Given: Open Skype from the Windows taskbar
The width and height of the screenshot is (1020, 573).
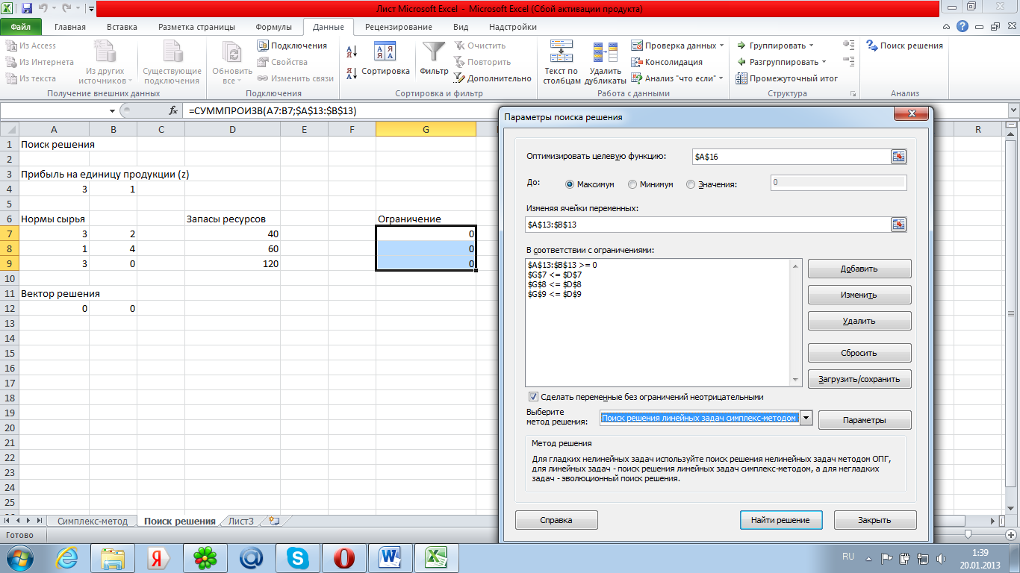Looking at the screenshot, I should tap(297, 557).
